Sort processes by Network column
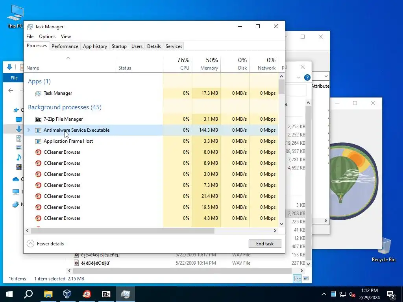The width and height of the screenshot is (403, 302). [264, 64]
